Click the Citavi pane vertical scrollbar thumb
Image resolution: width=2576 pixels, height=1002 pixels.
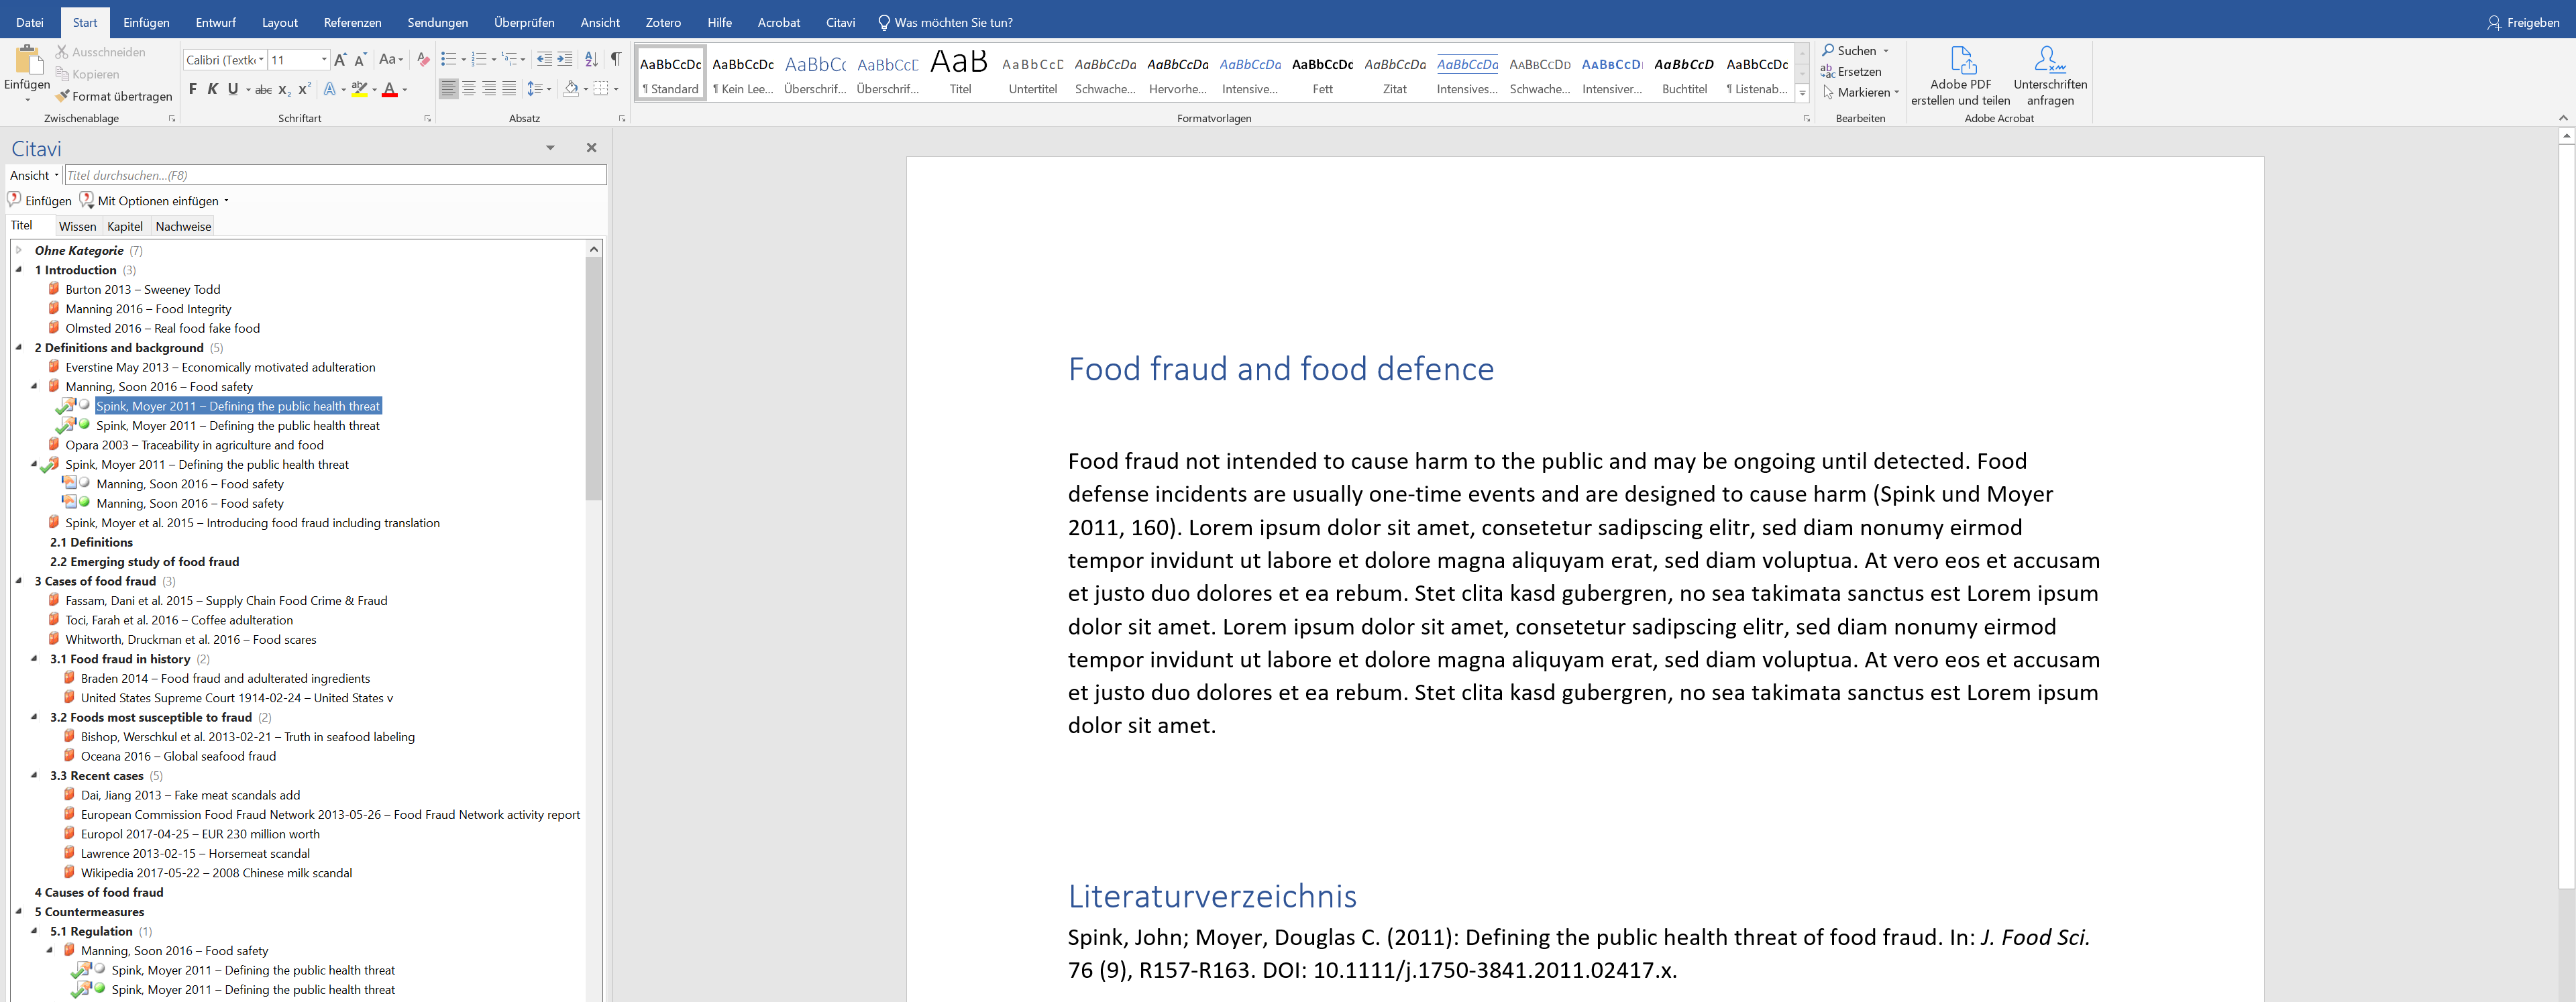pyautogui.click(x=594, y=379)
